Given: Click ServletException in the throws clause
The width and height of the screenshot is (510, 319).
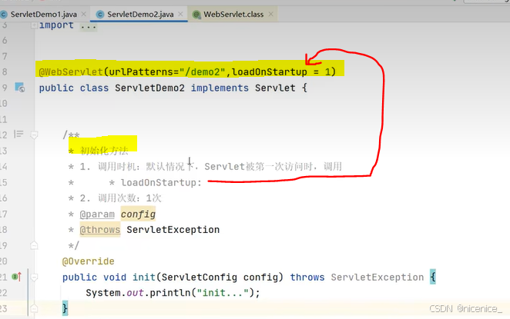Looking at the screenshot, I should pos(377,277).
